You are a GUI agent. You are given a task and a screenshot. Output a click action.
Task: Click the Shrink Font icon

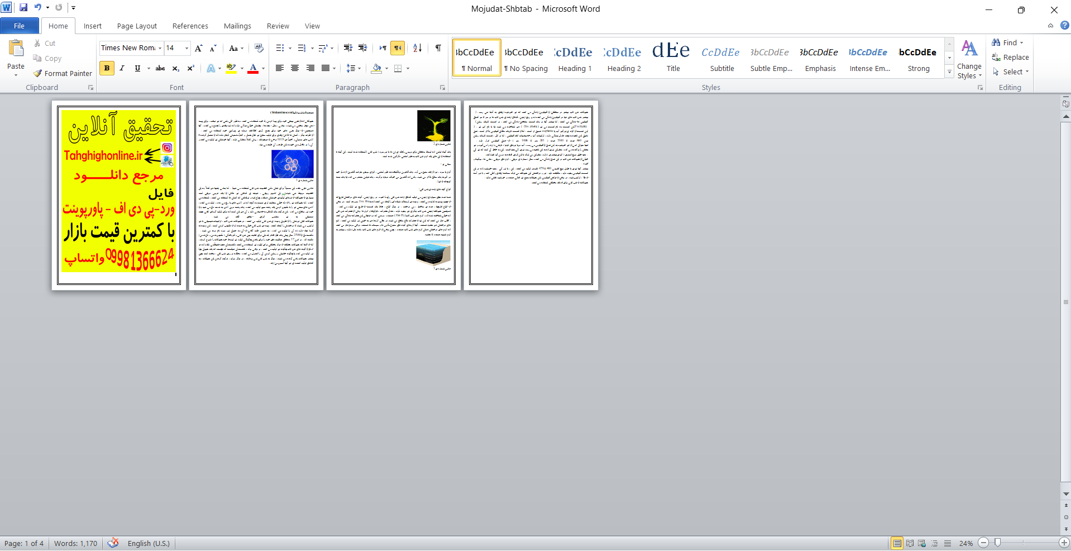pyautogui.click(x=213, y=48)
